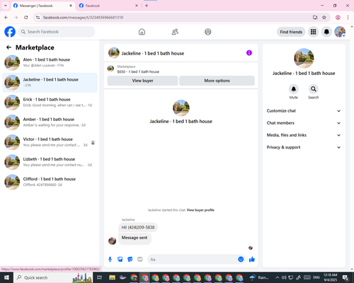Attach a file using the photo icon
The width and height of the screenshot is (354, 283).
point(120,260)
